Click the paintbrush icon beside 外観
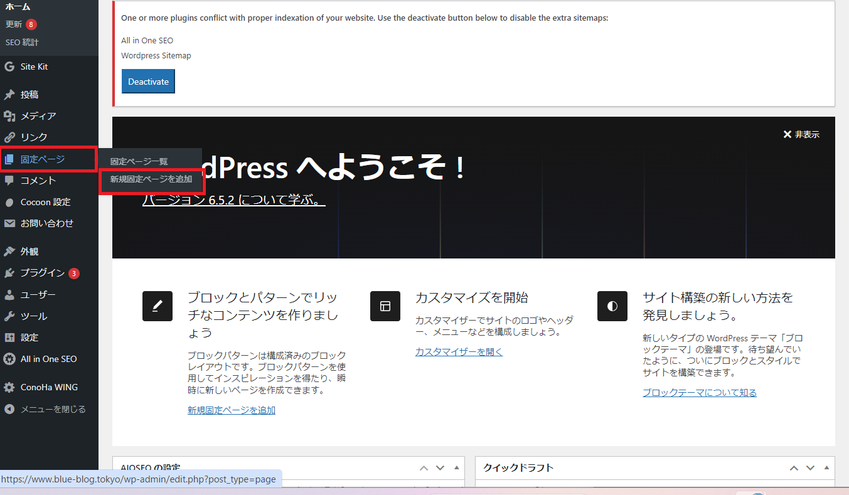The height and width of the screenshot is (495, 849). click(x=9, y=252)
